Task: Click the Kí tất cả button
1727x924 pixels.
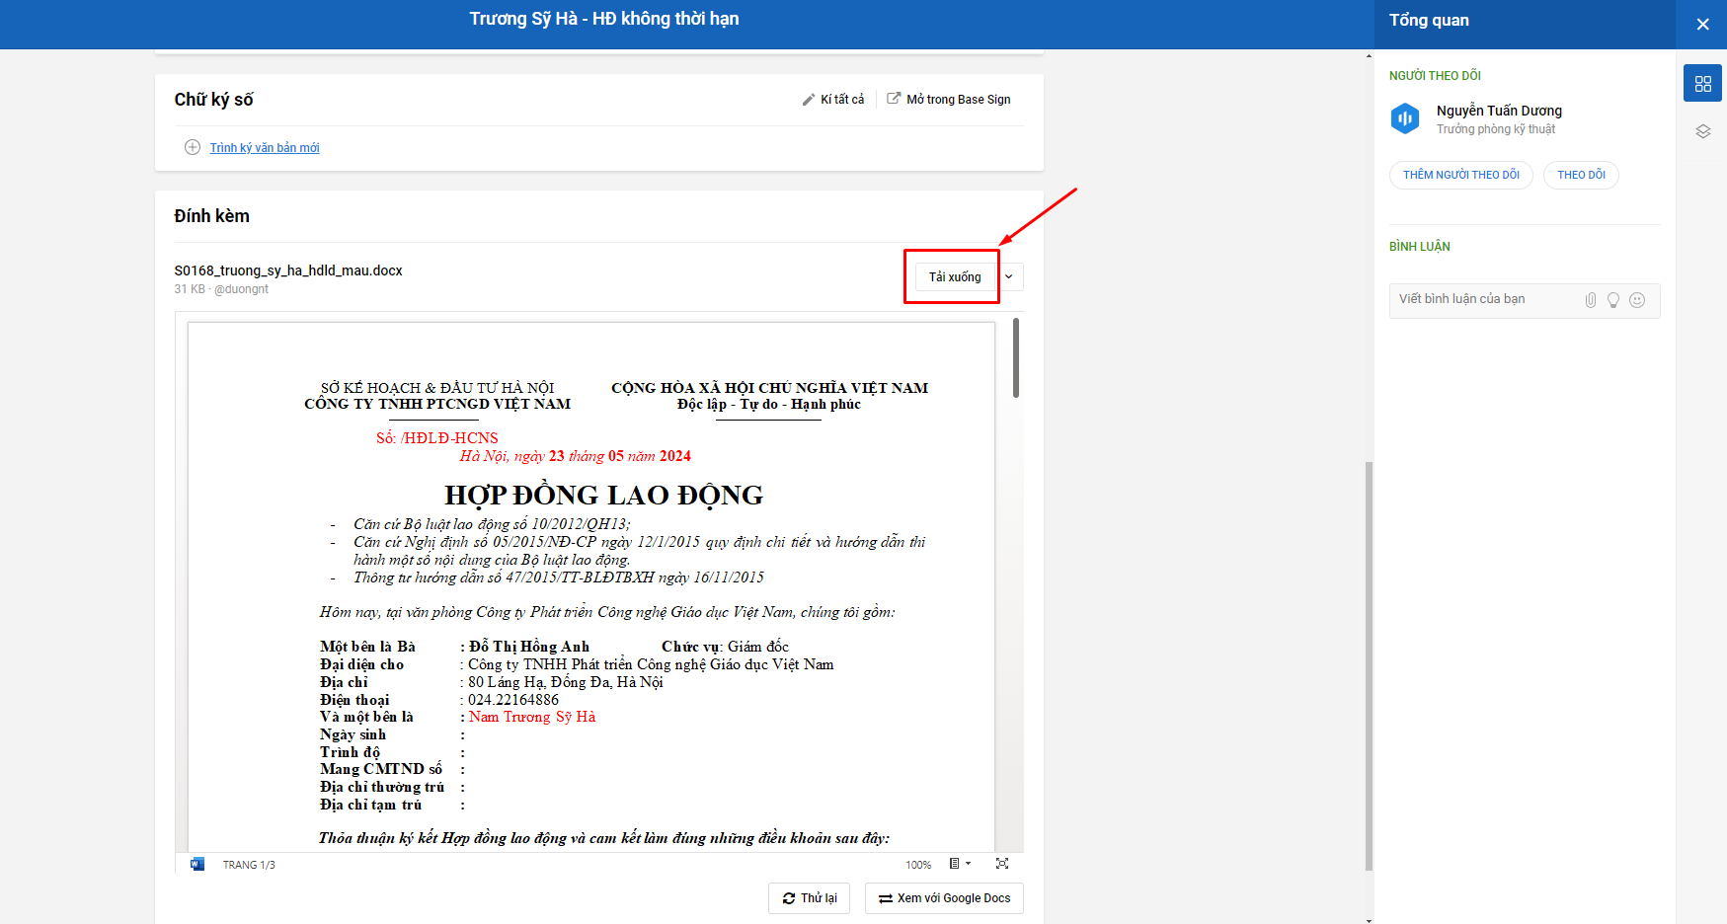Action: 833,100
